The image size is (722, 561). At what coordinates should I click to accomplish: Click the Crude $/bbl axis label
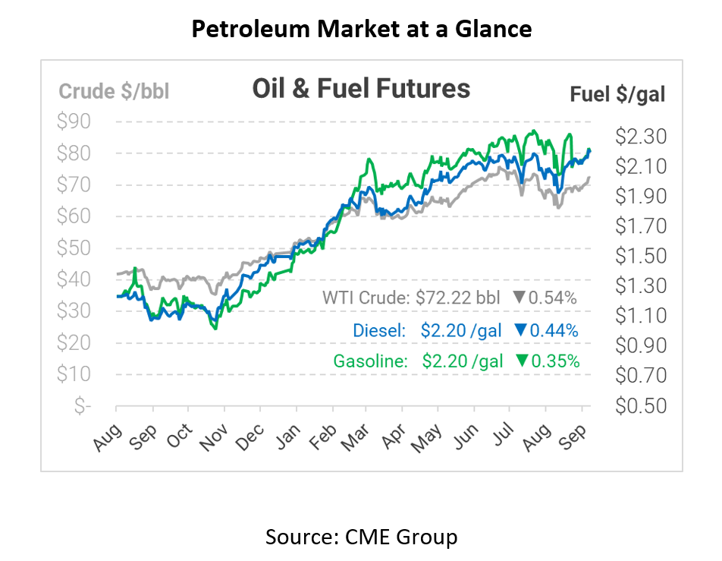coord(115,92)
